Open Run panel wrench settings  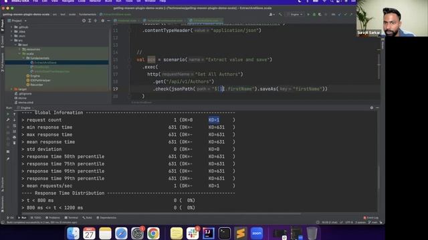[8, 120]
